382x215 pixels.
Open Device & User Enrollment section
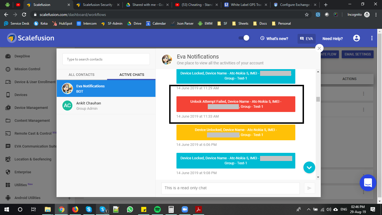[x=31, y=82]
